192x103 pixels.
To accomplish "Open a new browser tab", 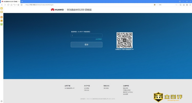I will pyautogui.click(x=22, y=2).
